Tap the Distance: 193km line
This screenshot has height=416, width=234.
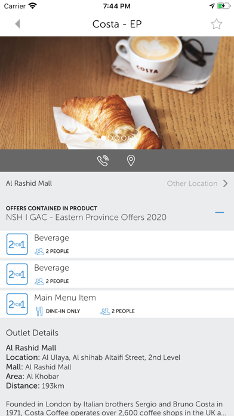35,386
